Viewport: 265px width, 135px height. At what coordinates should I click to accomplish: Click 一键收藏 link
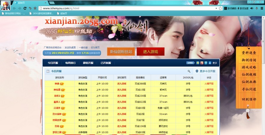point(83,47)
